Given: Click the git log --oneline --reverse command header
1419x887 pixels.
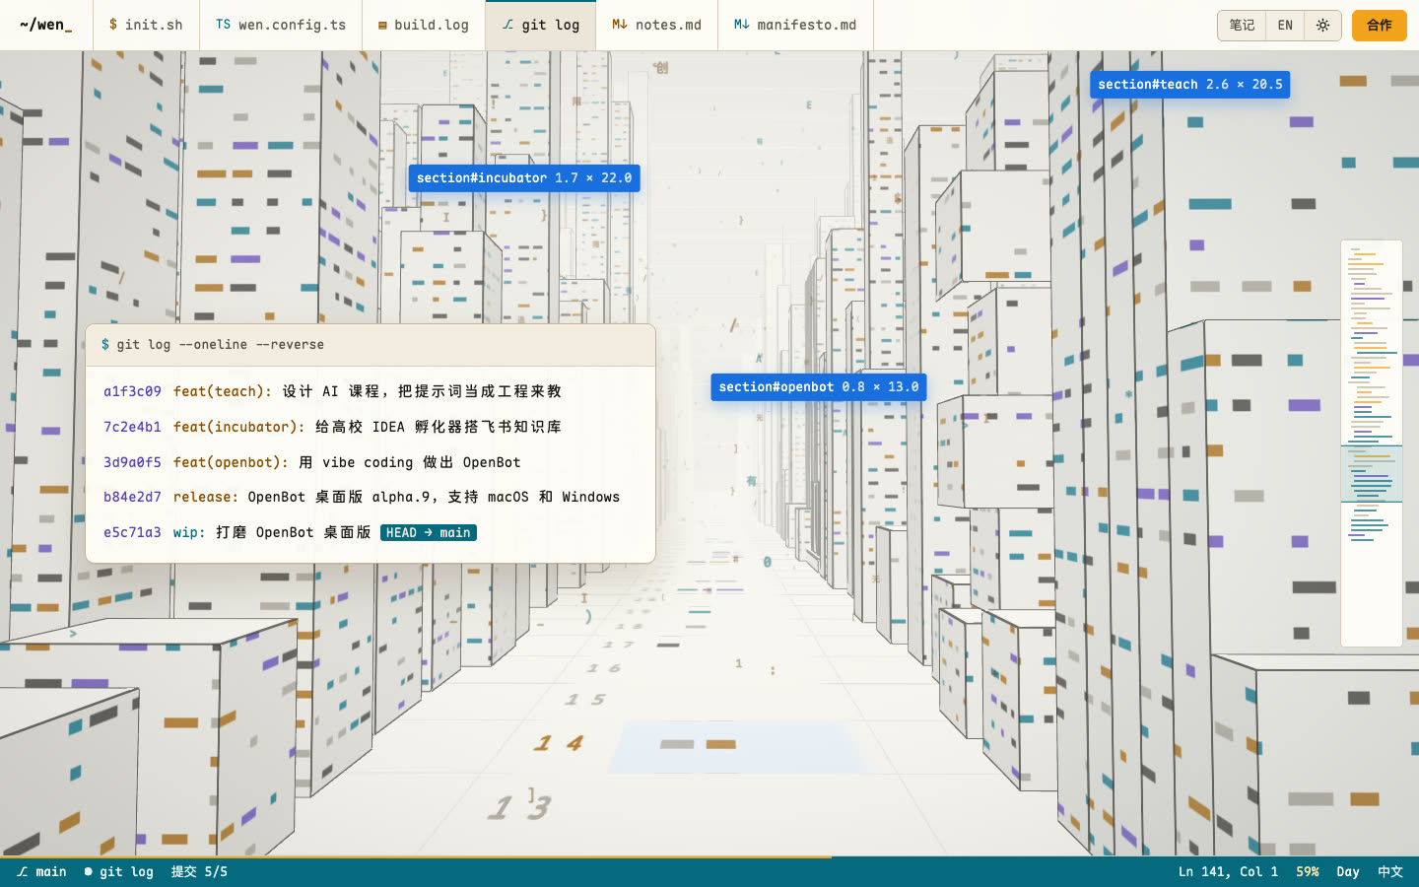Looking at the screenshot, I should pyautogui.click(x=371, y=345).
